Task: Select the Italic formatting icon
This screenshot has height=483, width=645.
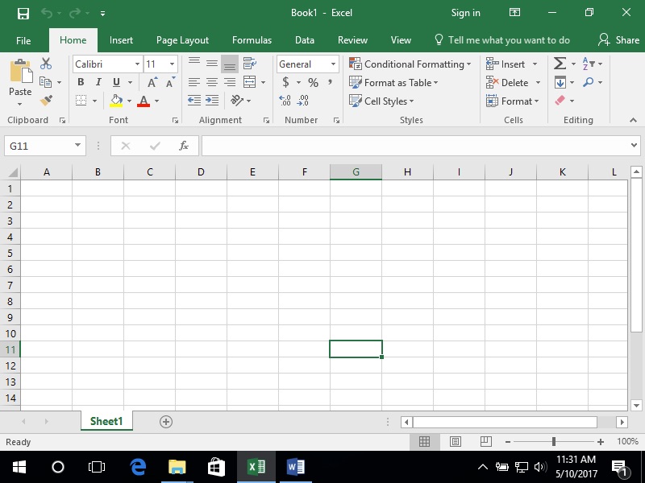Action: coord(98,81)
